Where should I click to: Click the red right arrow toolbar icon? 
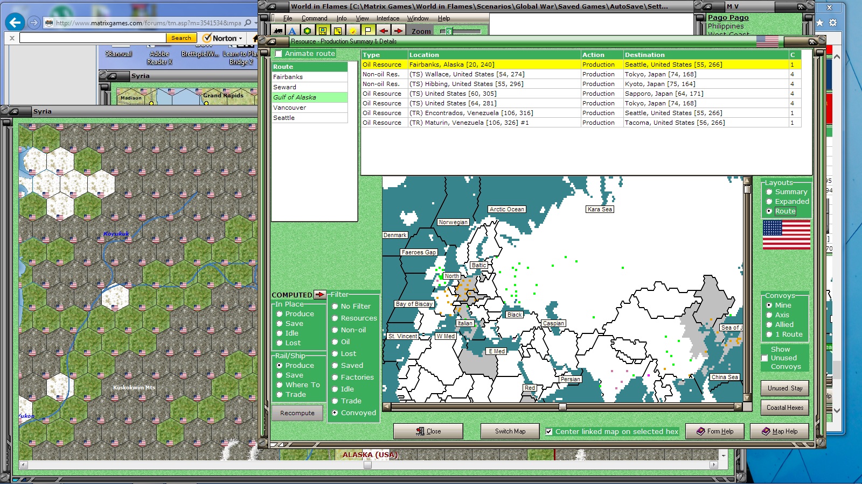pyautogui.click(x=398, y=31)
